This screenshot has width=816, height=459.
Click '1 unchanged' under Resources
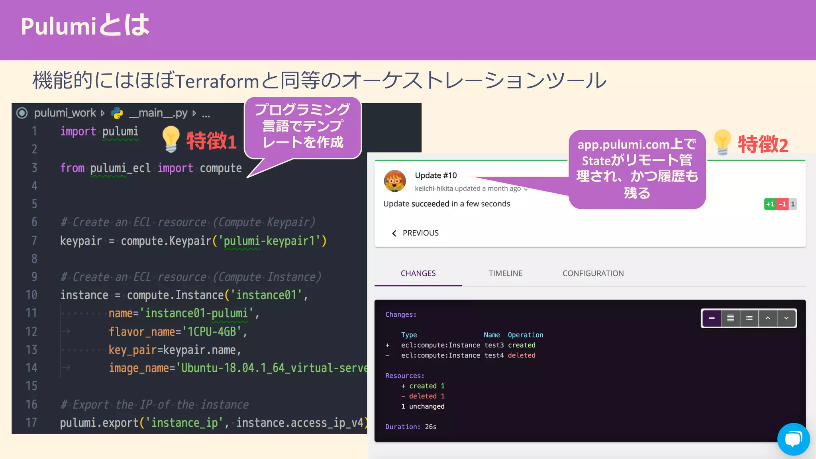[x=423, y=406]
